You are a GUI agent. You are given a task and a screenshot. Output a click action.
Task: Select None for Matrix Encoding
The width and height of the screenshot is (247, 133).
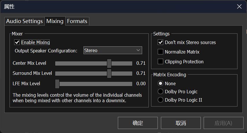click(161, 83)
